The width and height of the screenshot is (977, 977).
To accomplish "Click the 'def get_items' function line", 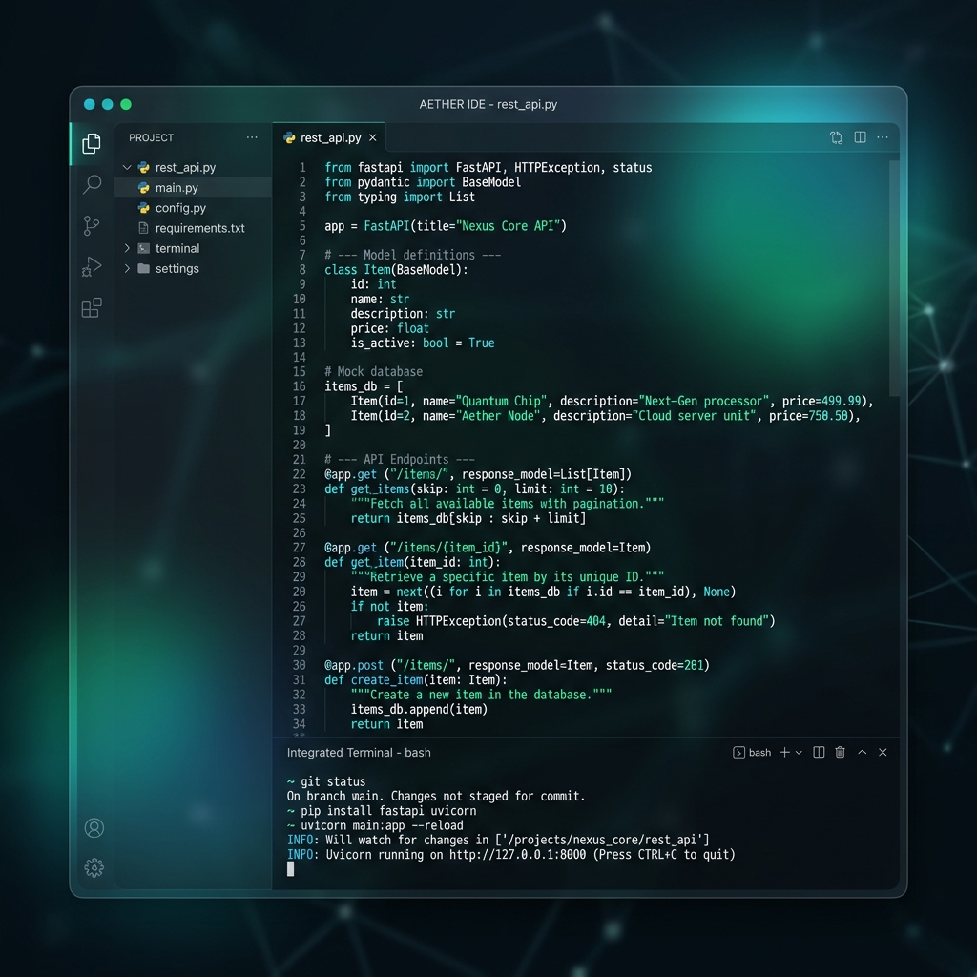I will pyautogui.click(x=474, y=489).
